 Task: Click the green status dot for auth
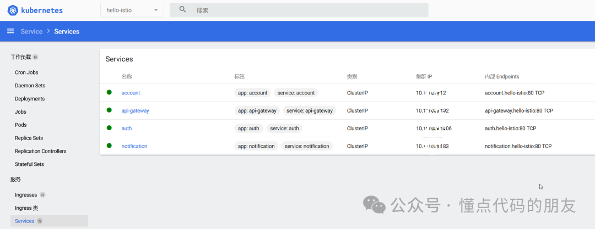pyautogui.click(x=109, y=128)
